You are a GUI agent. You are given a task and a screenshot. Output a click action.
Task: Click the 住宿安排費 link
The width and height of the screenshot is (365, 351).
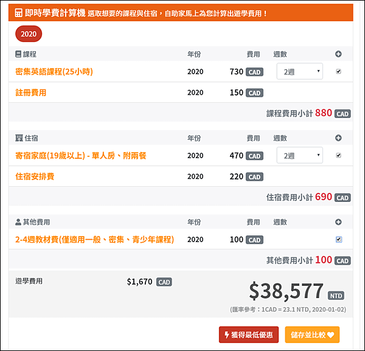[x=35, y=176]
